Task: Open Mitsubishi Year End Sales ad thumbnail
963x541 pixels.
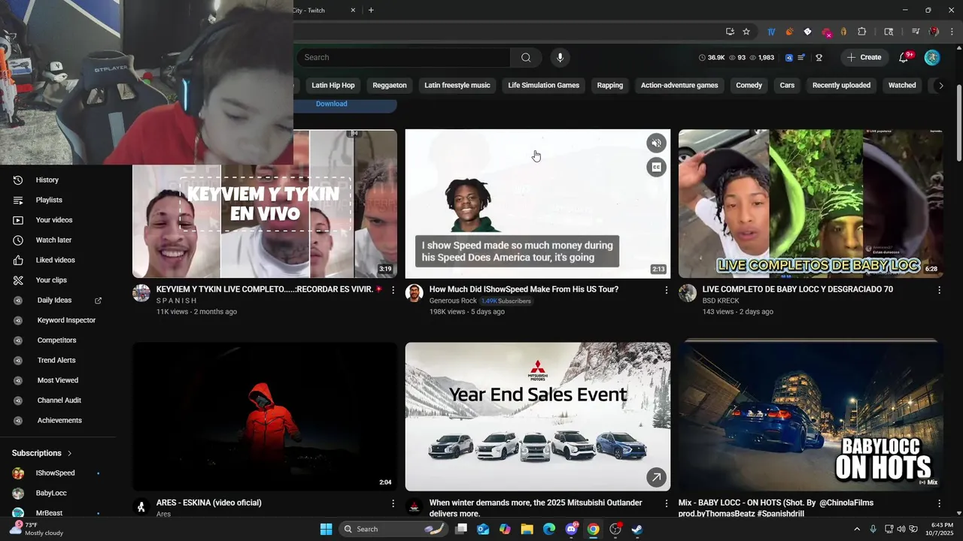Action: click(538, 416)
